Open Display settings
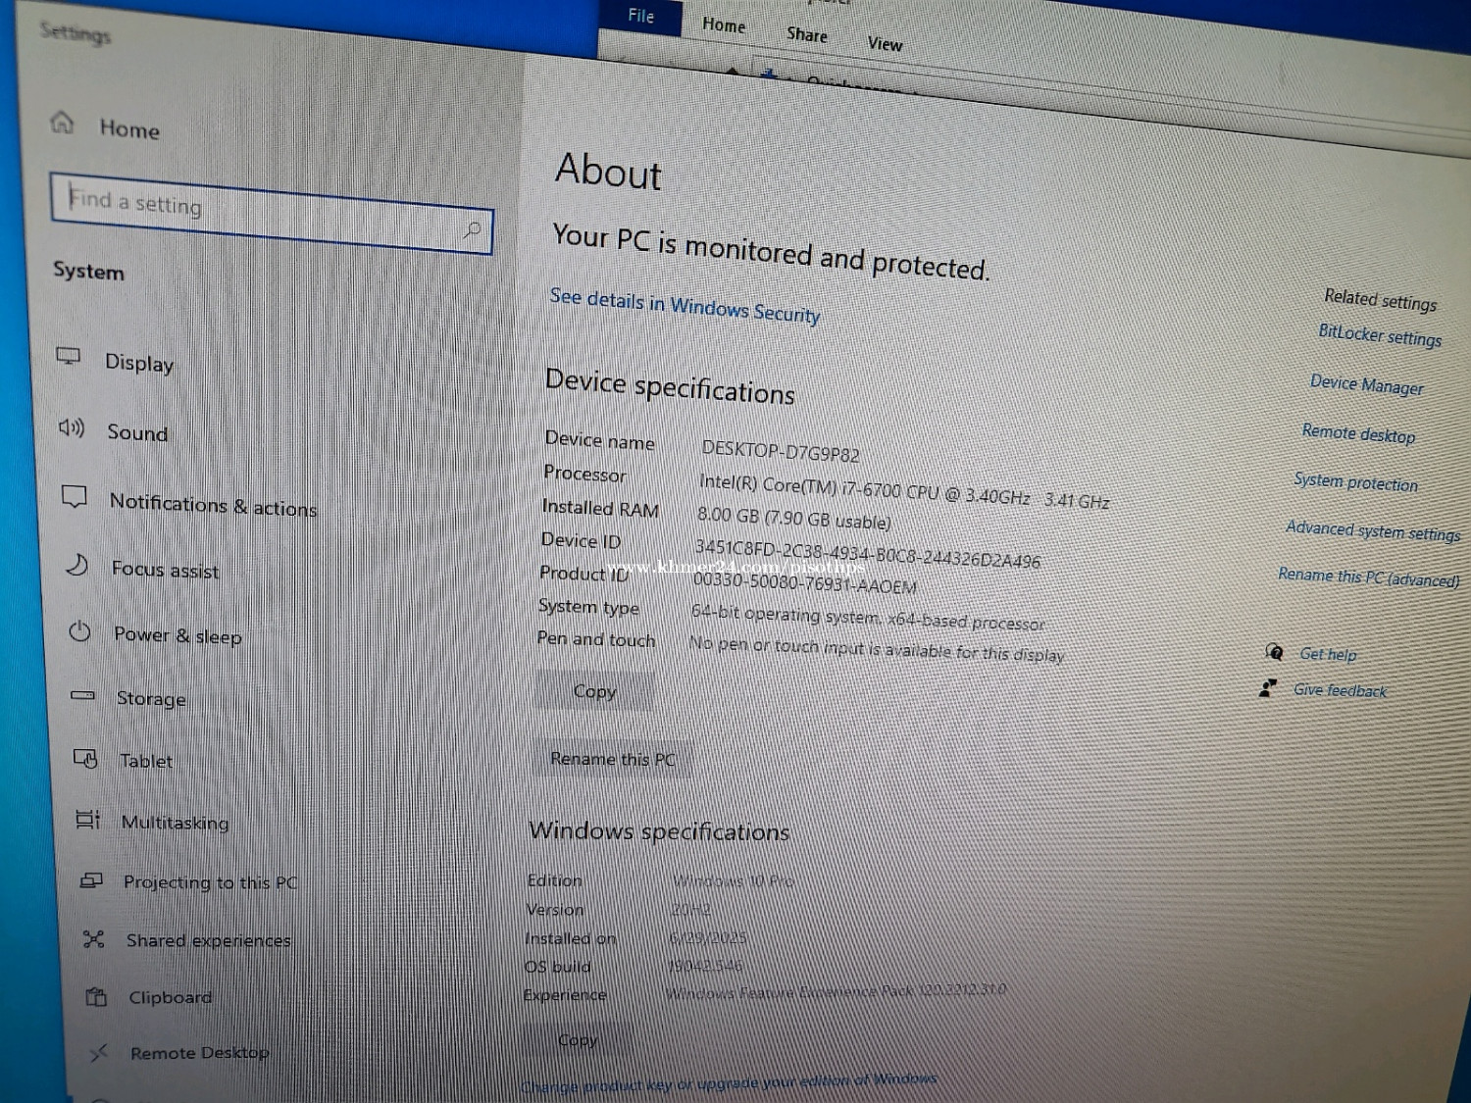The width and height of the screenshot is (1471, 1103). 139,363
